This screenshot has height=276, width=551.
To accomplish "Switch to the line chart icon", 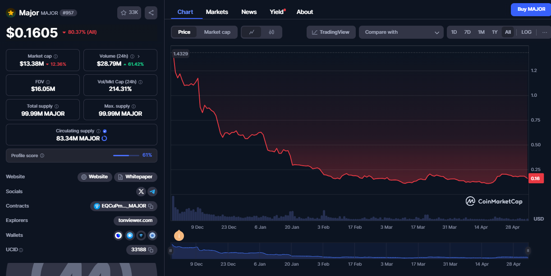I will point(252,32).
